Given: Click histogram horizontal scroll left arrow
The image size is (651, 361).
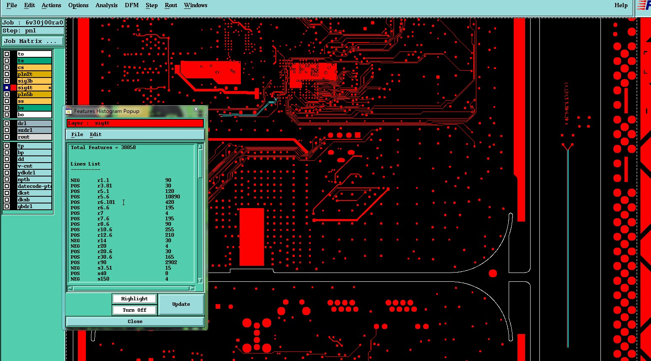Looking at the screenshot, I should pyautogui.click(x=70, y=289).
